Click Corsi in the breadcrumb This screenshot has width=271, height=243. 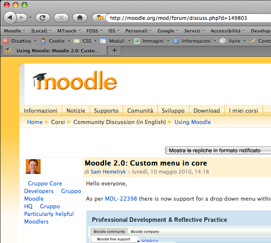coord(58,122)
